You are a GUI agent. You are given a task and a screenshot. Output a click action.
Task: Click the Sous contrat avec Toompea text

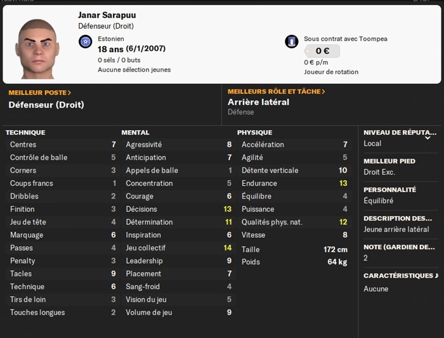click(x=346, y=39)
